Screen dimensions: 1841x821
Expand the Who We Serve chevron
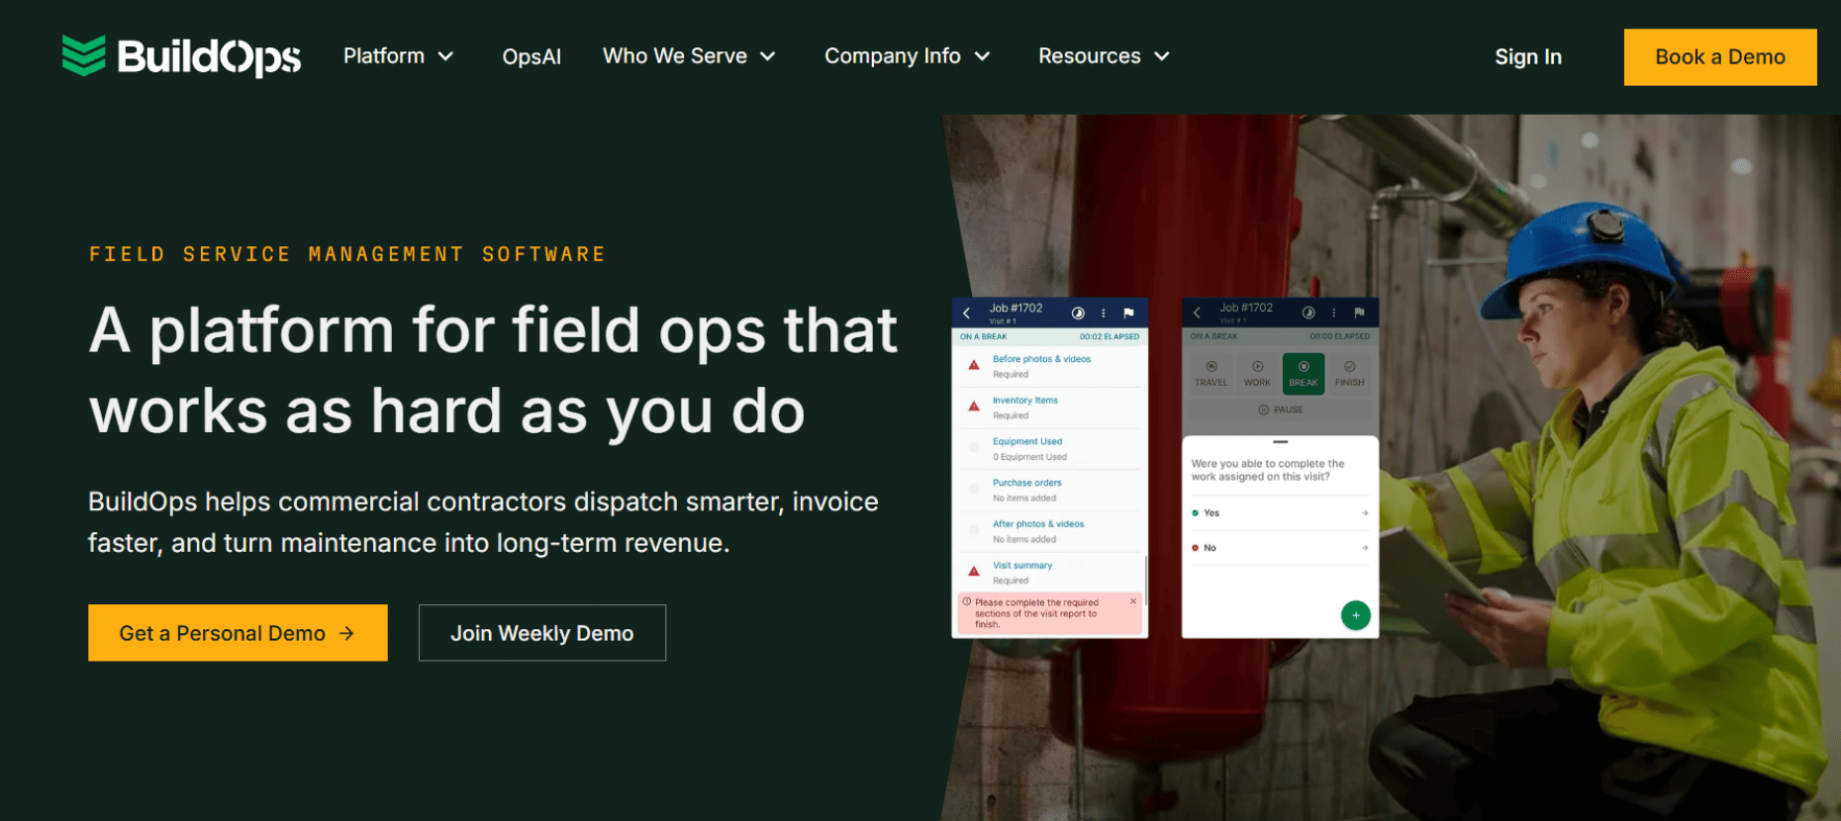click(768, 56)
